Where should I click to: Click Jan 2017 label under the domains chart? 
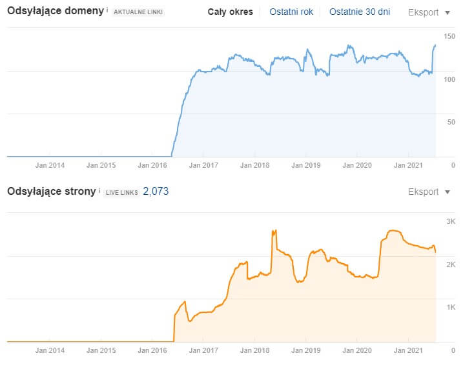point(203,166)
